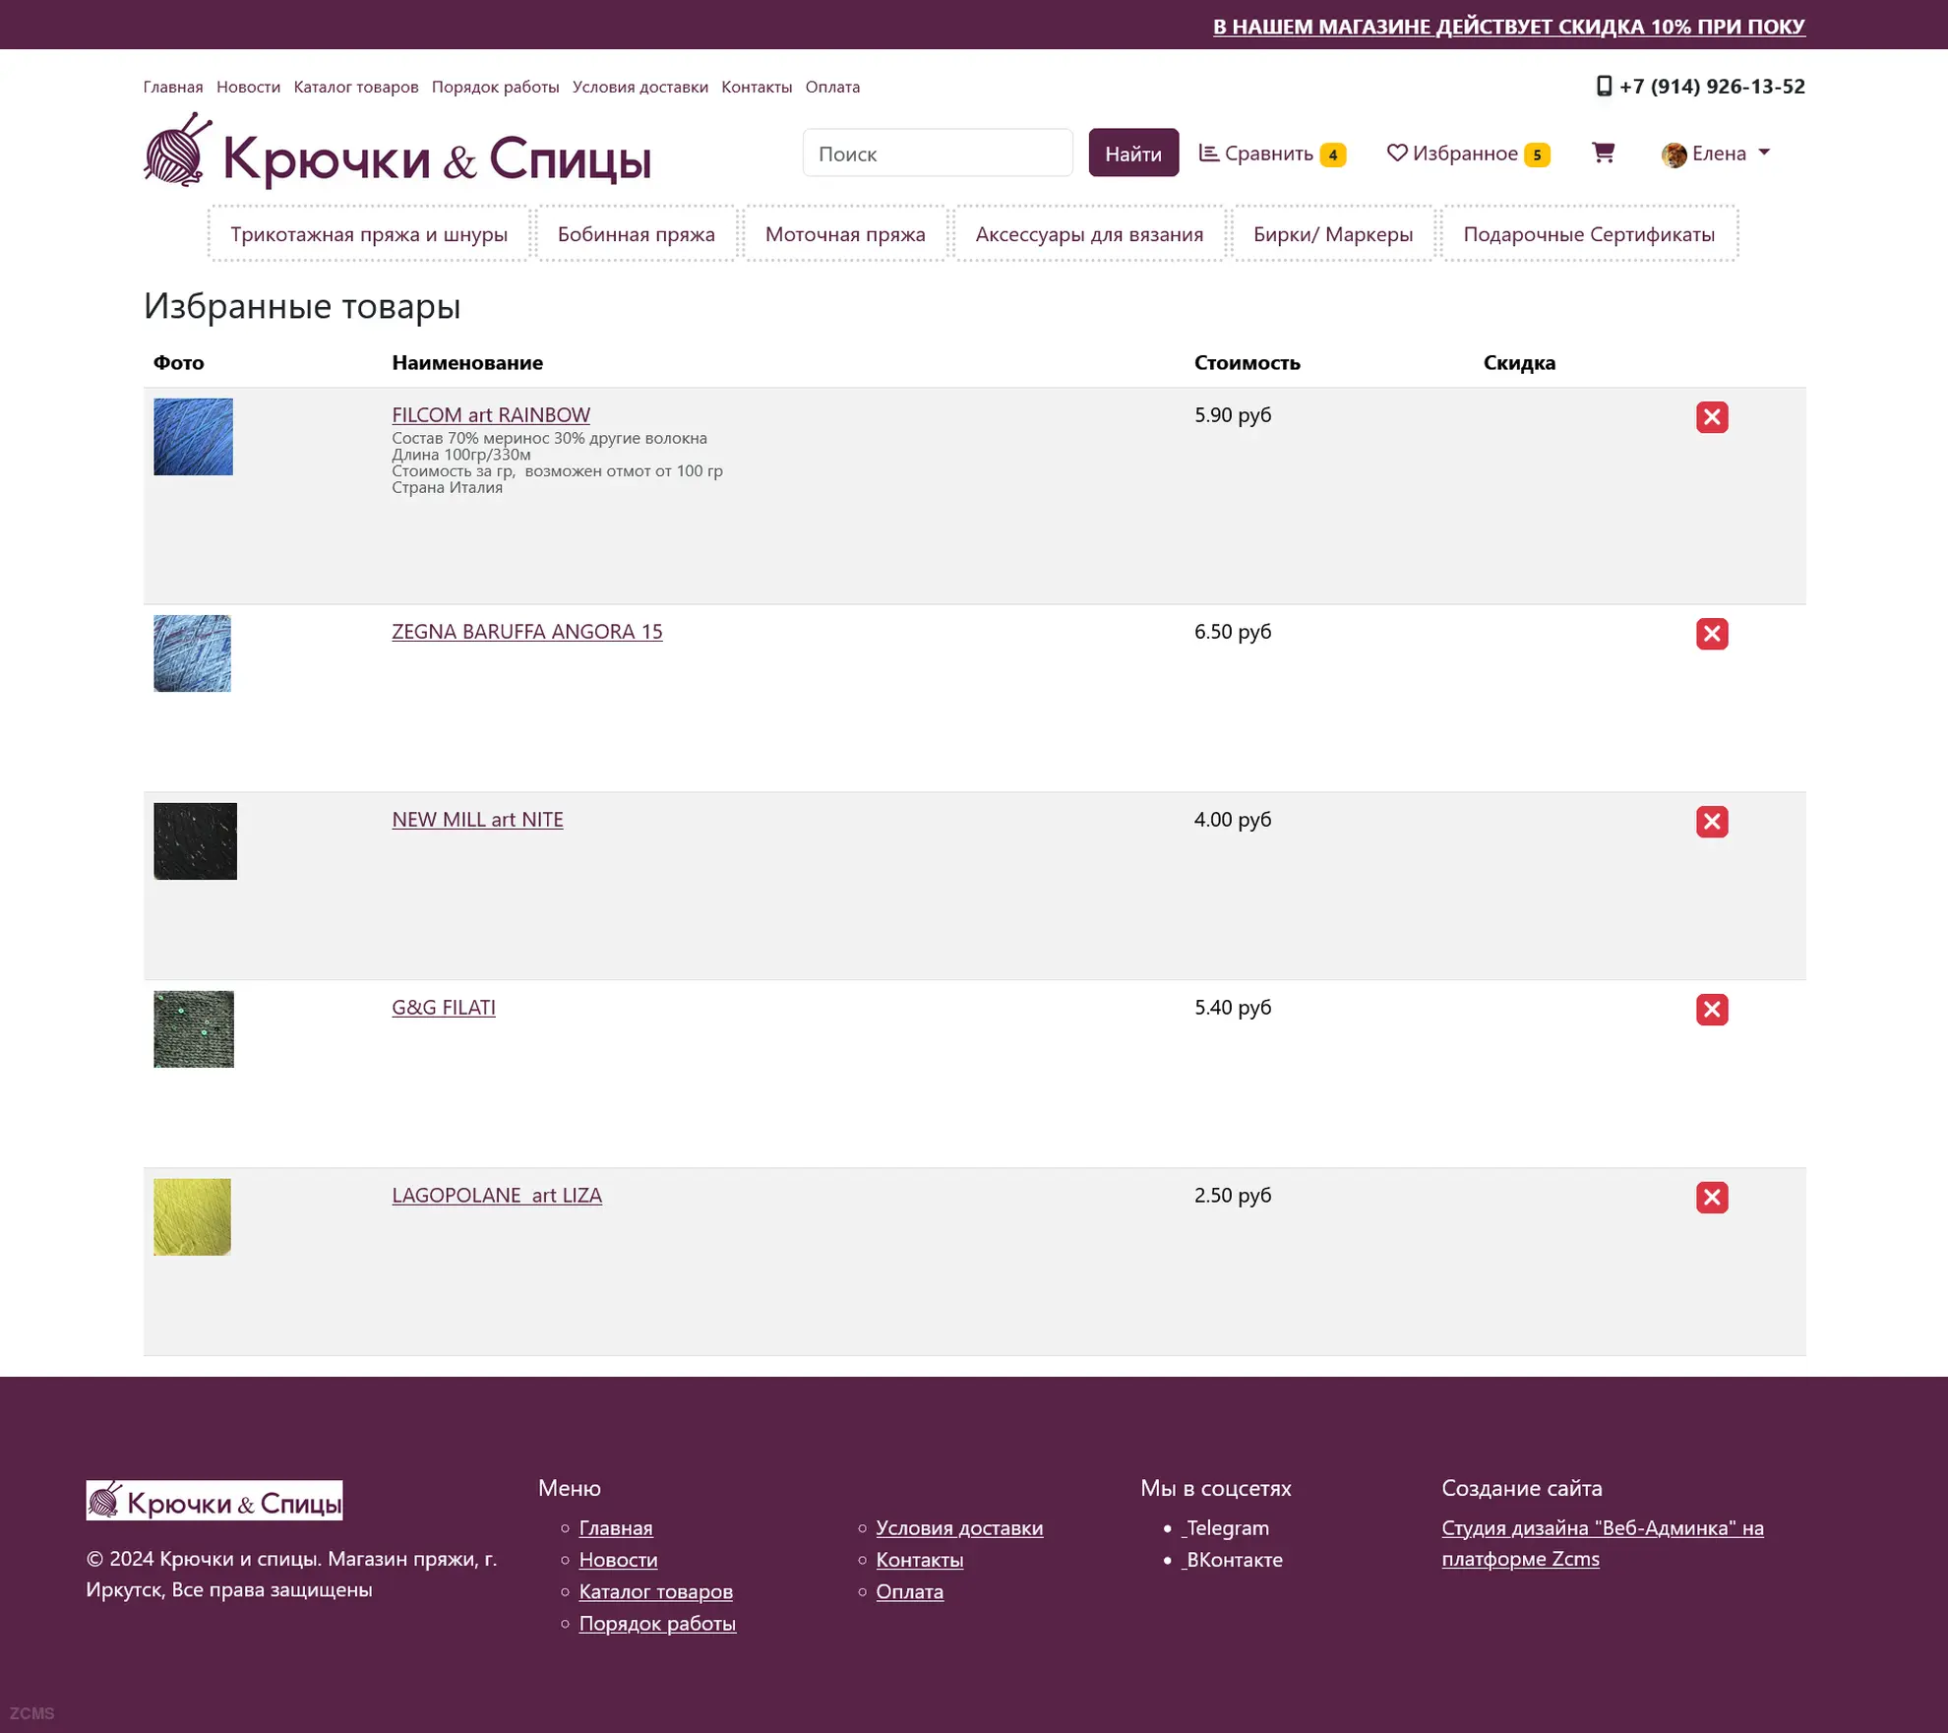Remove FILCOM art RAINBOW from favorites

coord(1711,417)
